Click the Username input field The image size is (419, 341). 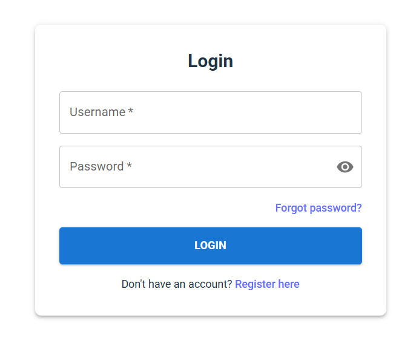pos(210,112)
